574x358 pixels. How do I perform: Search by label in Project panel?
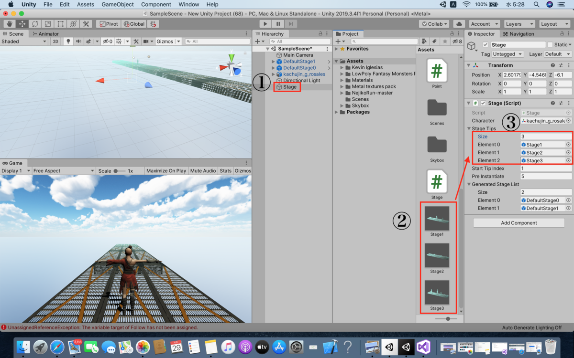coord(434,42)
